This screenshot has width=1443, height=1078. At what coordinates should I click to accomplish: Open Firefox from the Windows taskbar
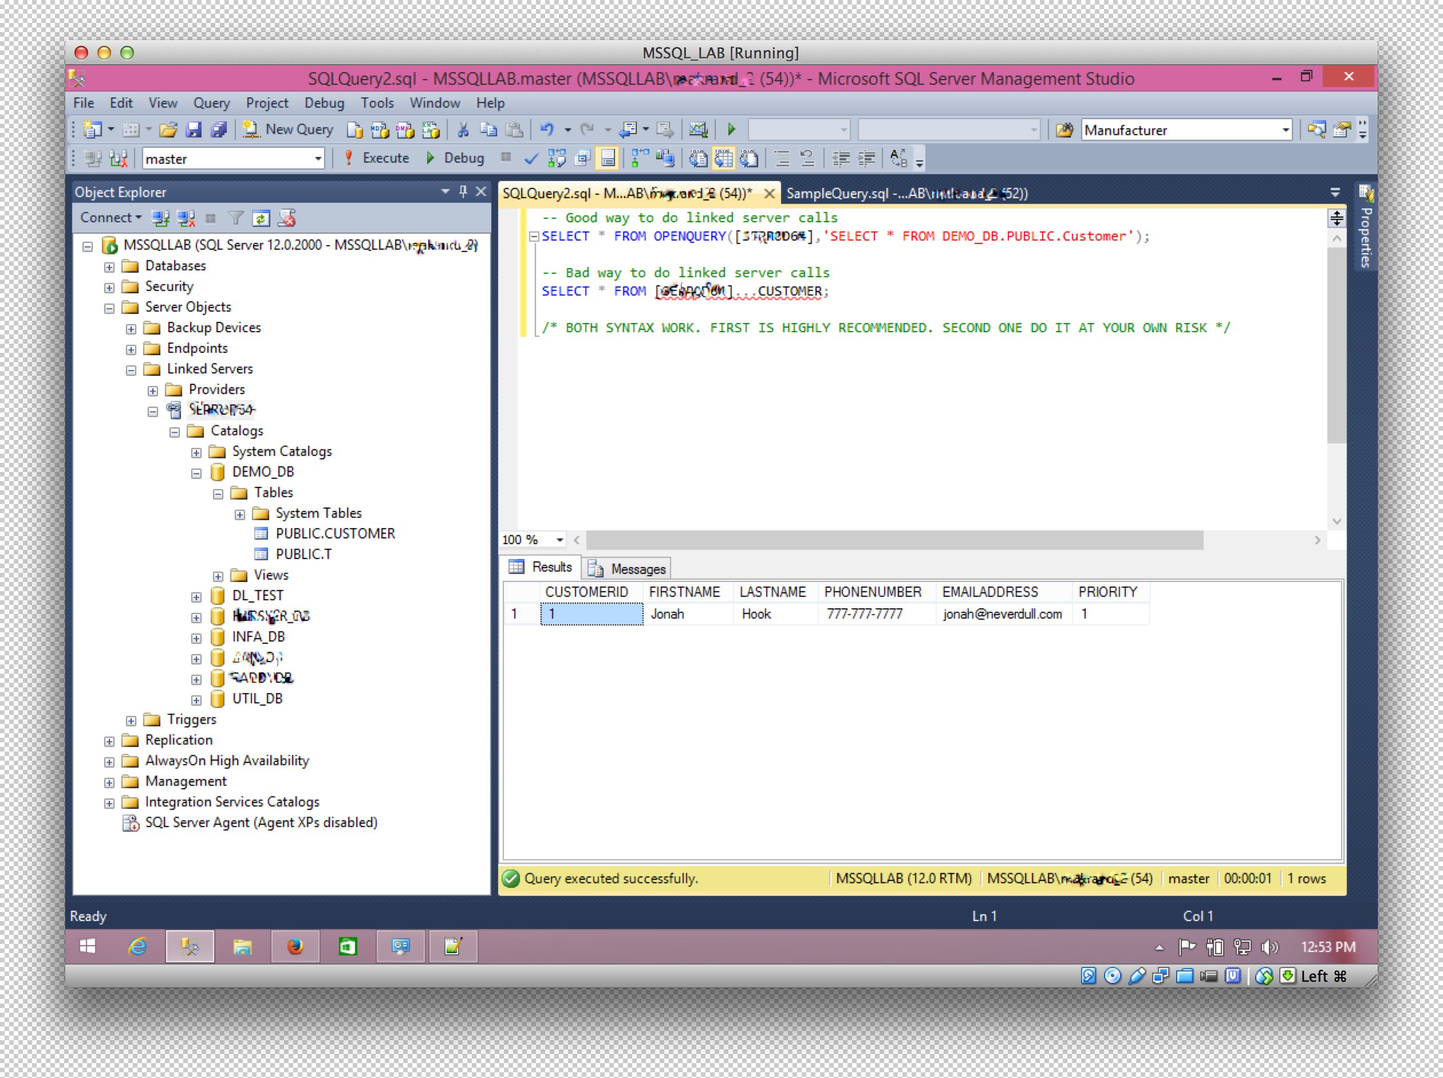pyautogui.click(x=295, y=947)
